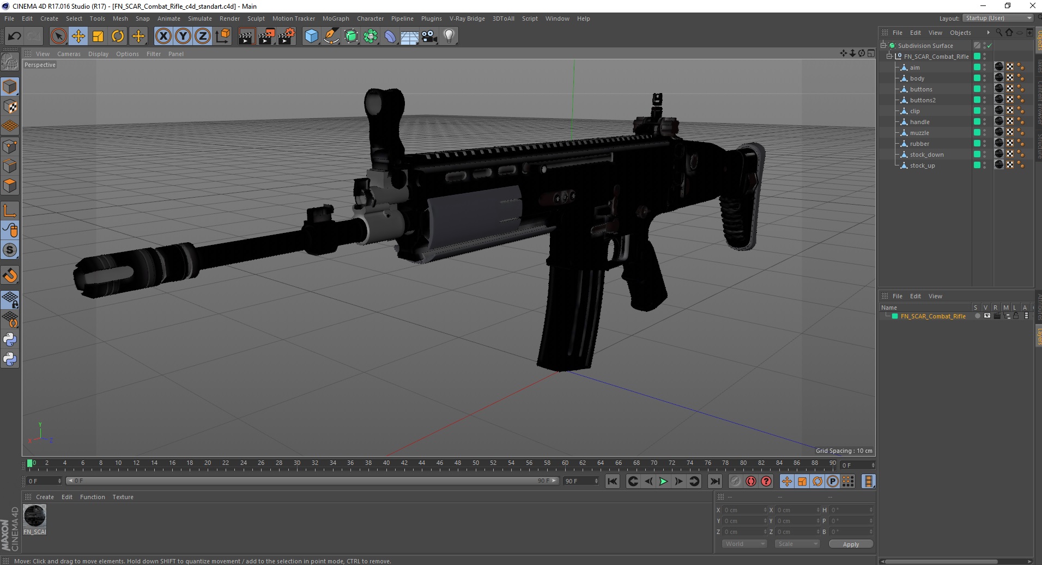Open the Layout Startup dropdown
The height and width of the screenshot is (565, 1042).
pos(998,18)
